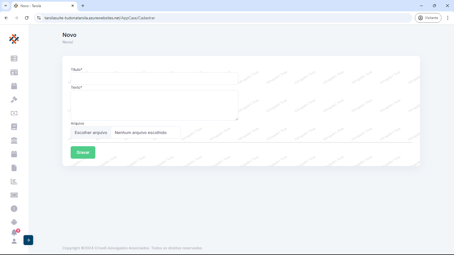454x255 pixels.
Task: Open the ID card contacts icon
Action: click(14, 73)
